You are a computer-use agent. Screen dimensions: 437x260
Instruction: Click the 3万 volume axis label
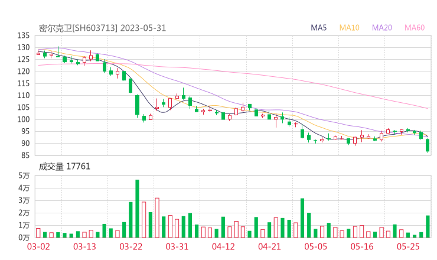[x=24, y=200]
